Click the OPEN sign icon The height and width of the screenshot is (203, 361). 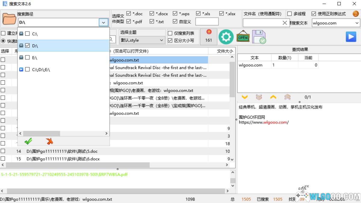pyautogui.click(x=243, y=37)
